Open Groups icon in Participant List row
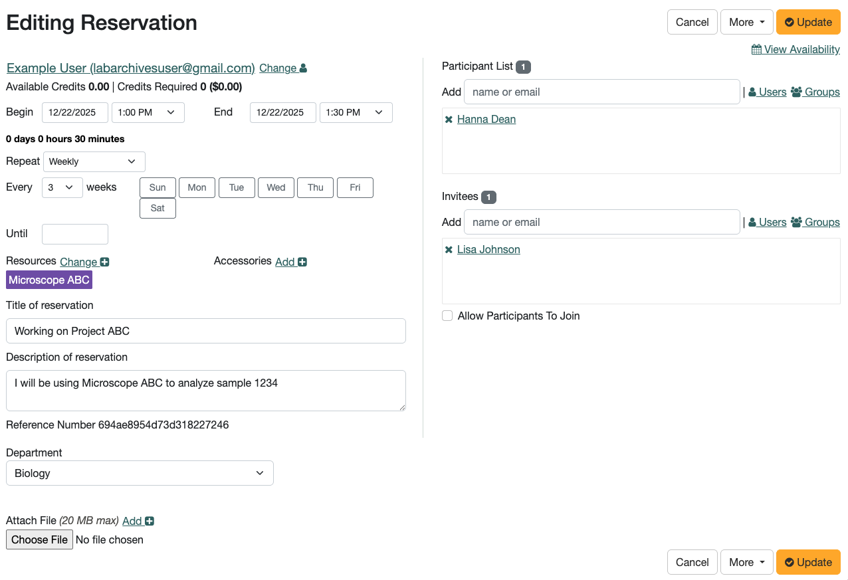 (x=796, y=92)
